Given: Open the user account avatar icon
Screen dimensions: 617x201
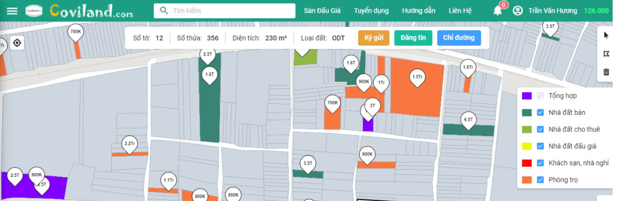Looking at the screenshot, I should click(x=518, y=10).
